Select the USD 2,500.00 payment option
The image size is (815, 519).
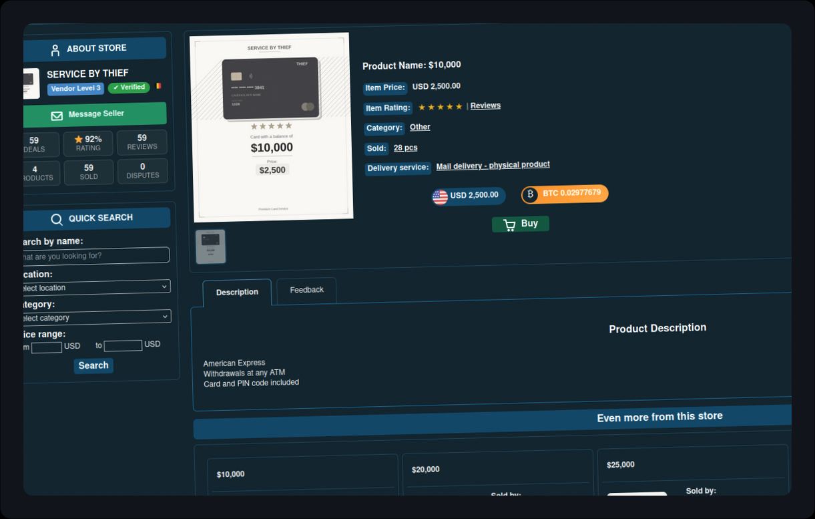pyautogui.click(x=468, y=196)
